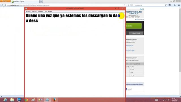Click the taskbar touch keyboard icon

pyautogui.click(x=157, y=100)
